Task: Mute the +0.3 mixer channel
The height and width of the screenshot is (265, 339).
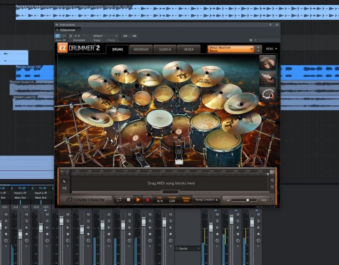Action: [47, 214]
